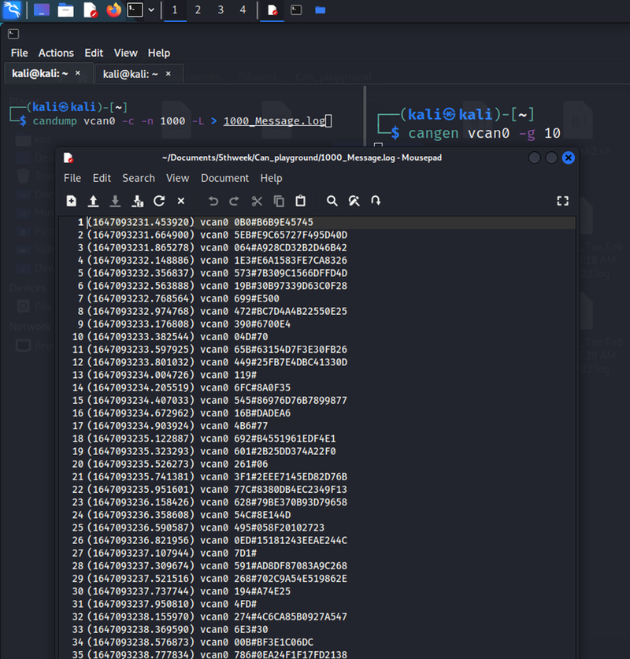Screen dimensions: 630x659
Task: Click the Save toolbar icon in Mousepad
Action: (115, 201)
